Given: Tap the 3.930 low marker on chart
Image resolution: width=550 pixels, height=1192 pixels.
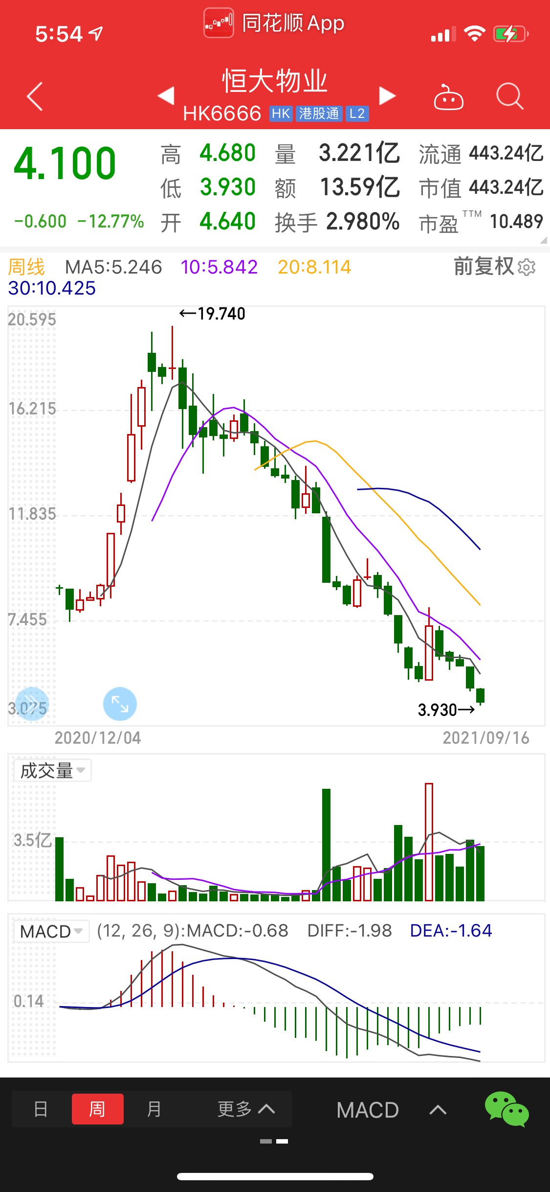Looking at the screenshot, I should (446, 710).
